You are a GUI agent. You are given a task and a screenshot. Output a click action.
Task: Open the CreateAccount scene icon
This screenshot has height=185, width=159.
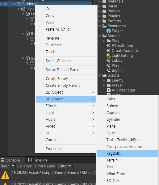click(108, 51)
